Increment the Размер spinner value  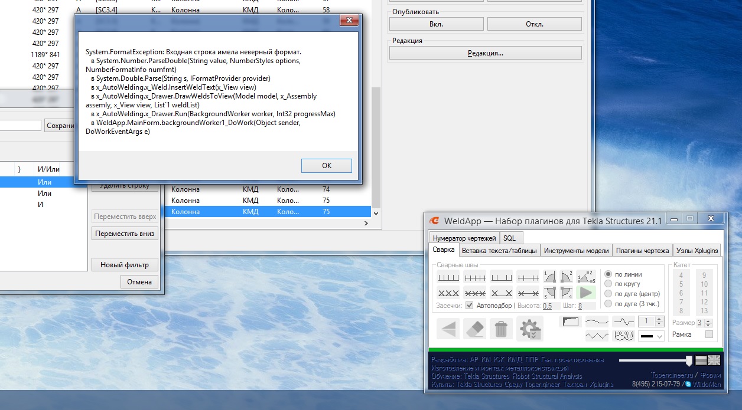[709, 320]
